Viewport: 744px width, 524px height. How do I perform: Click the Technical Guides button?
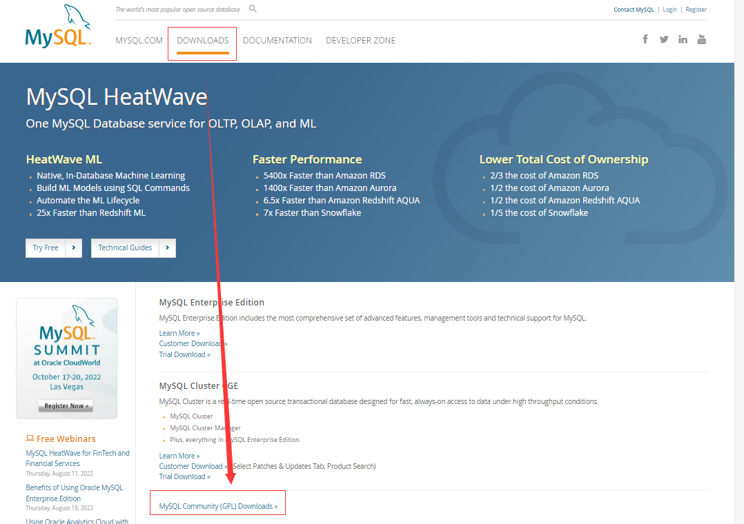126,248
